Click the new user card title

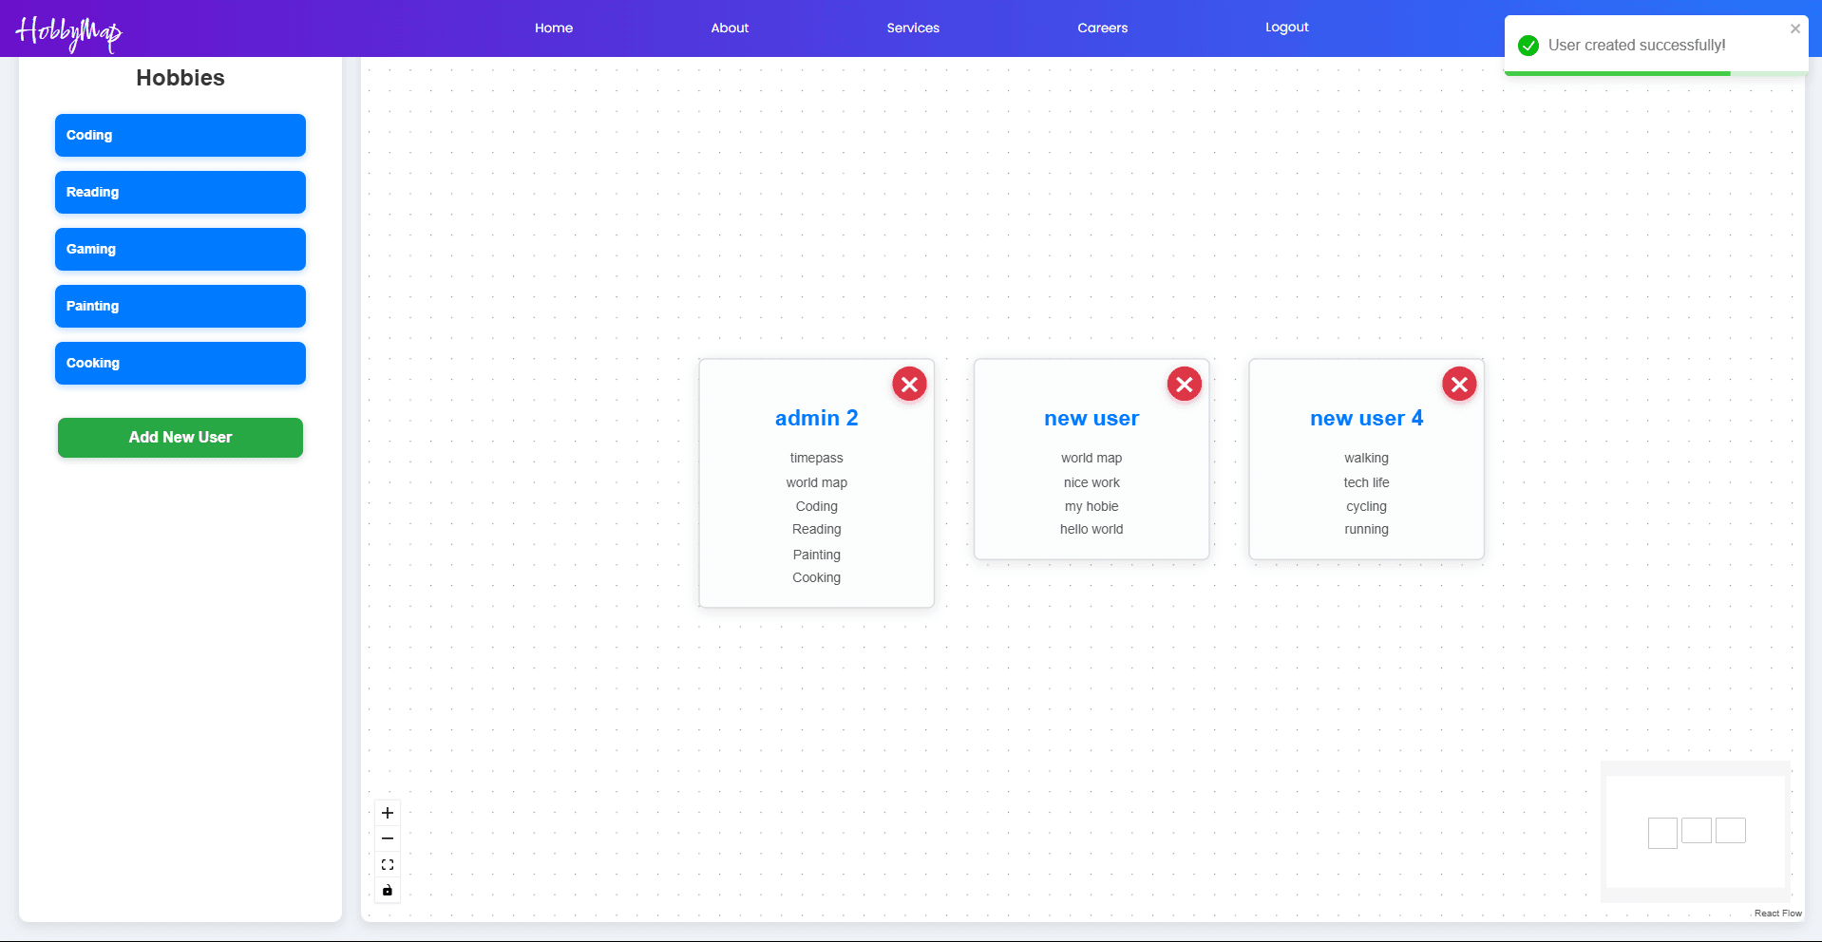point(1091,418)
